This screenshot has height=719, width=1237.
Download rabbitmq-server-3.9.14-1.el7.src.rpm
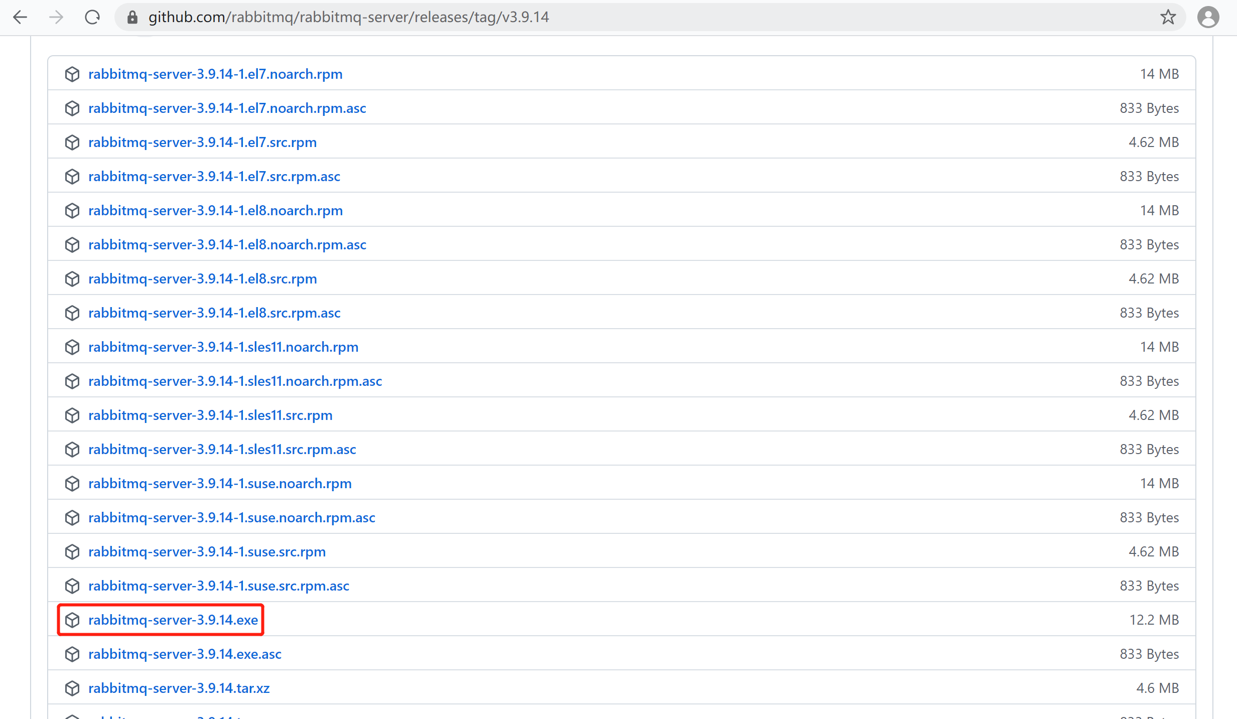(x=203, y=142)
